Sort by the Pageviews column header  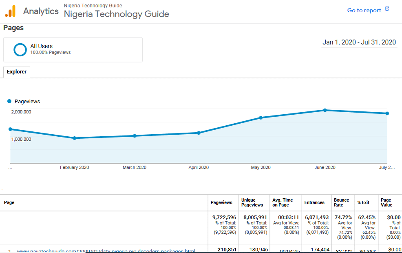221,202
